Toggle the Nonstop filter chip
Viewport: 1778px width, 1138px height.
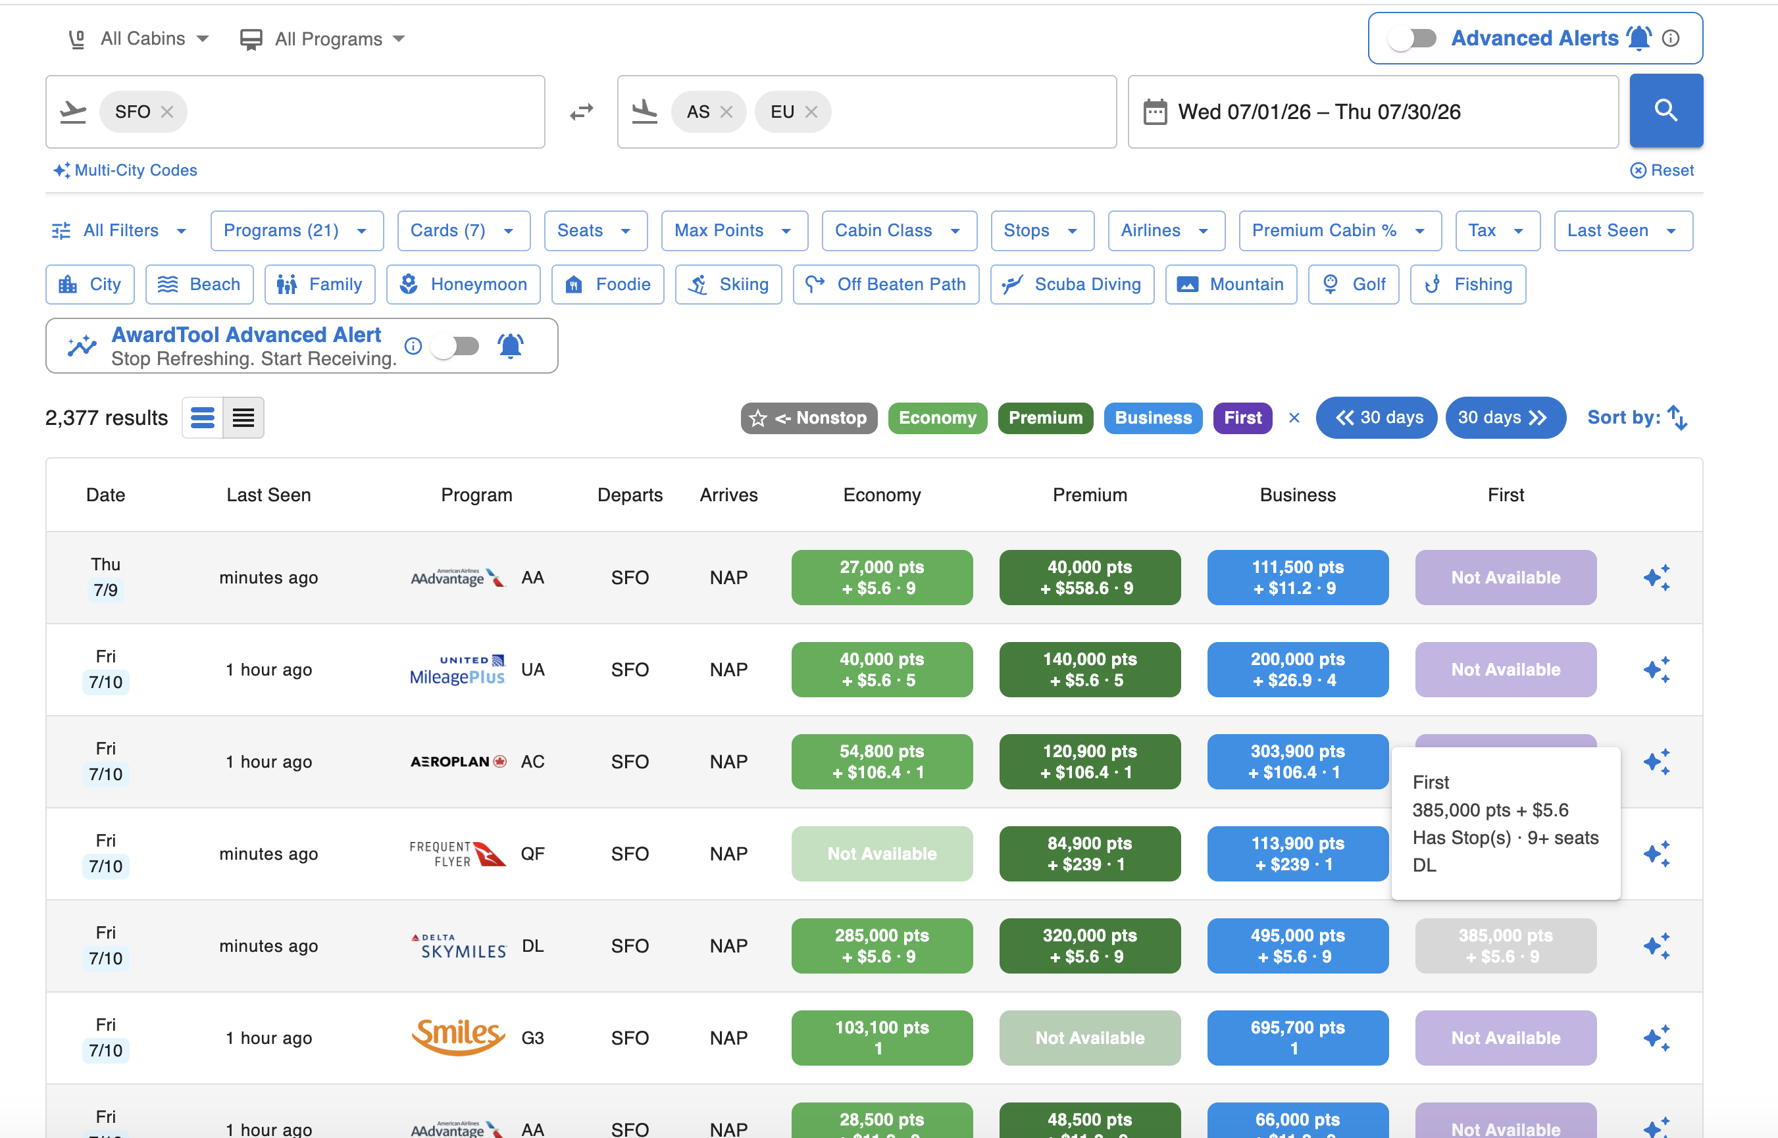tap(809, 418)
